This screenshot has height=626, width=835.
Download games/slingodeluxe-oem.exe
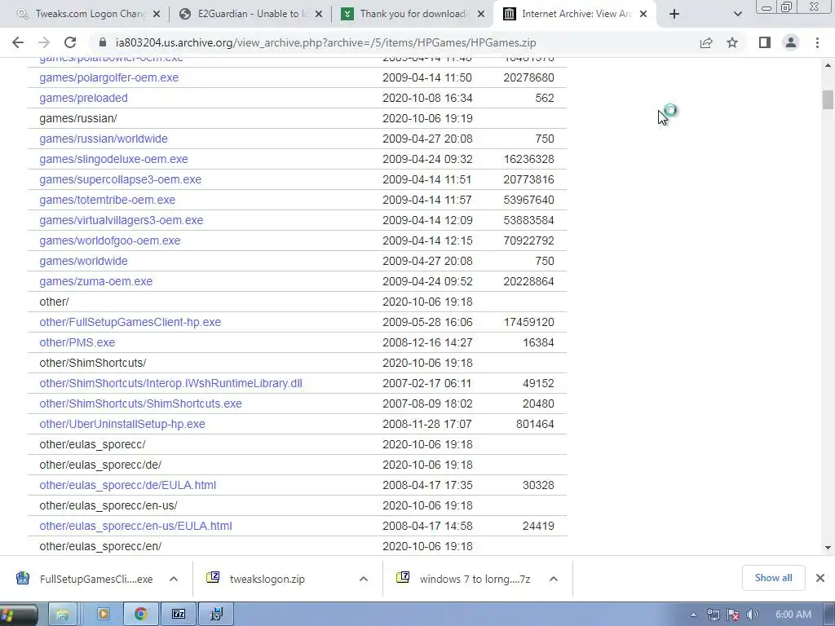113,159
